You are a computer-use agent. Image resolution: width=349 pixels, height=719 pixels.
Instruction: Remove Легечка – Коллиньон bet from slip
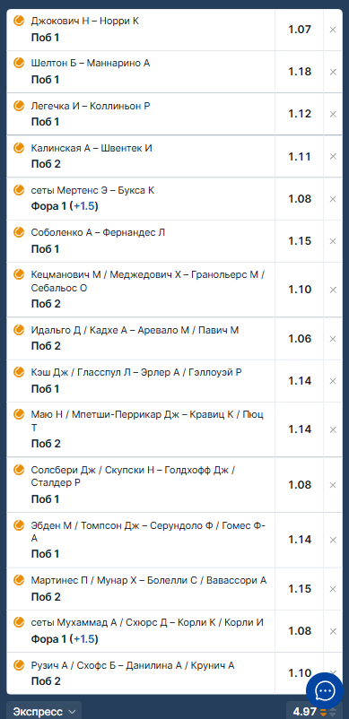coord(333,114)
